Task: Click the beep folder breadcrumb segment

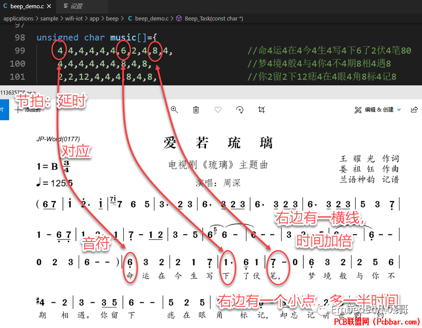Action: (112, 19)
